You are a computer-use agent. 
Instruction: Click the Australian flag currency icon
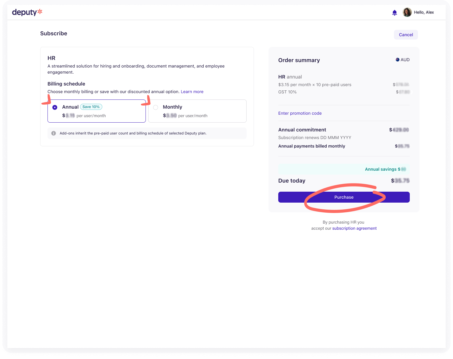point(397,60)
